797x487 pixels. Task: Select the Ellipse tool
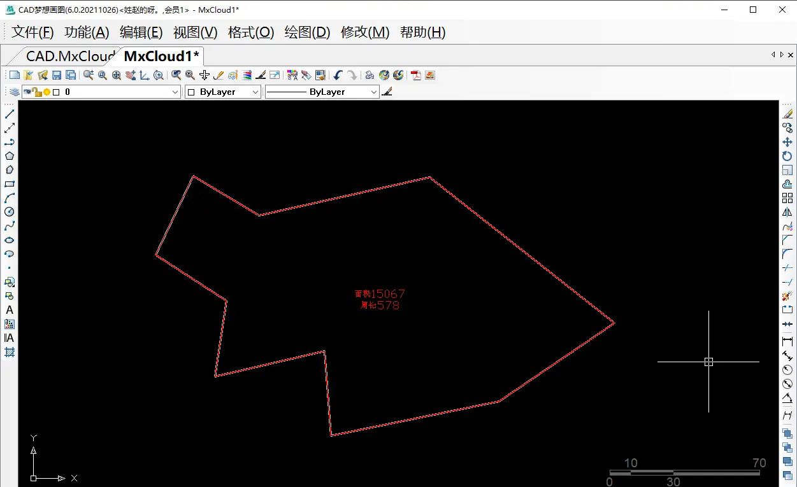[x=10, y=240]
